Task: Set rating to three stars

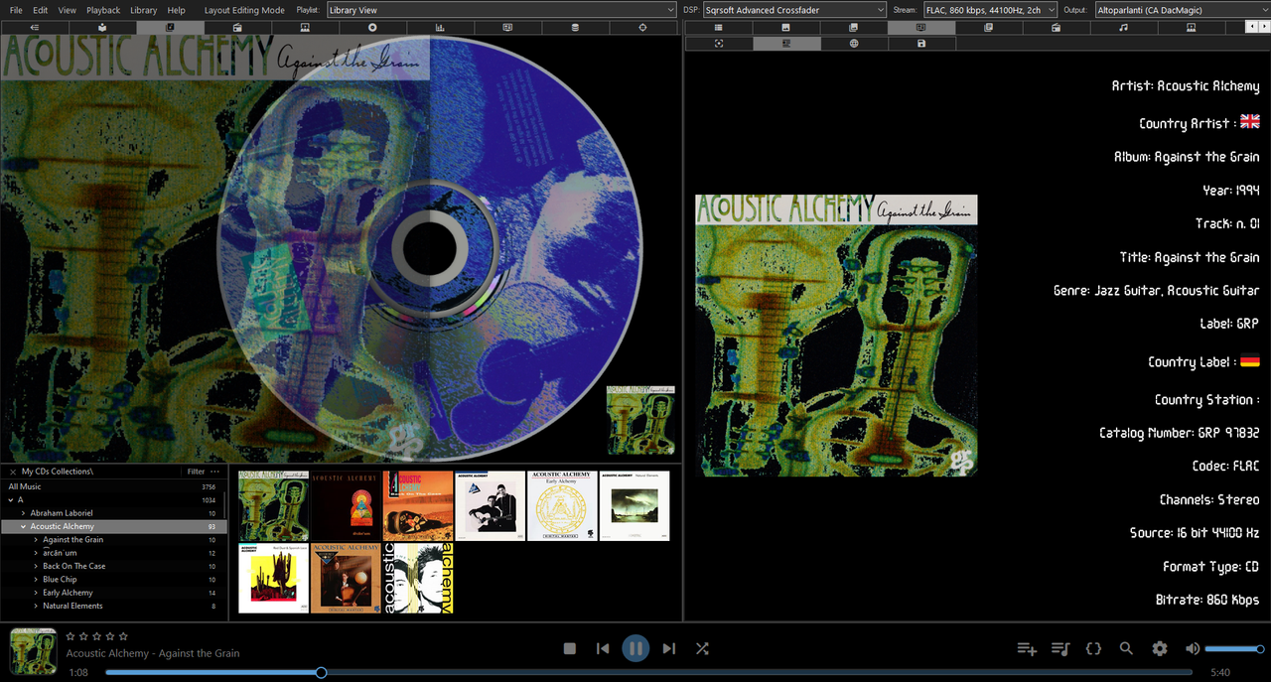Action: tap(96, 636)
